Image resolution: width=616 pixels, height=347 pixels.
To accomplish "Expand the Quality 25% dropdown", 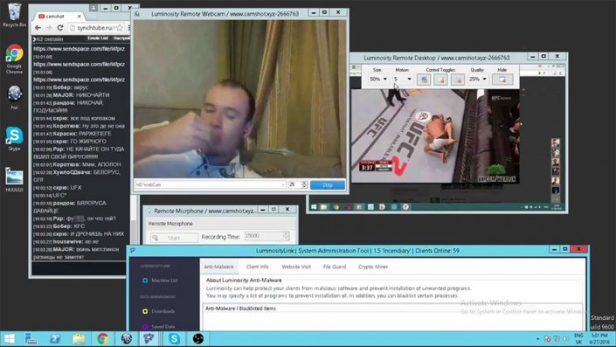I will click(478, 79).
